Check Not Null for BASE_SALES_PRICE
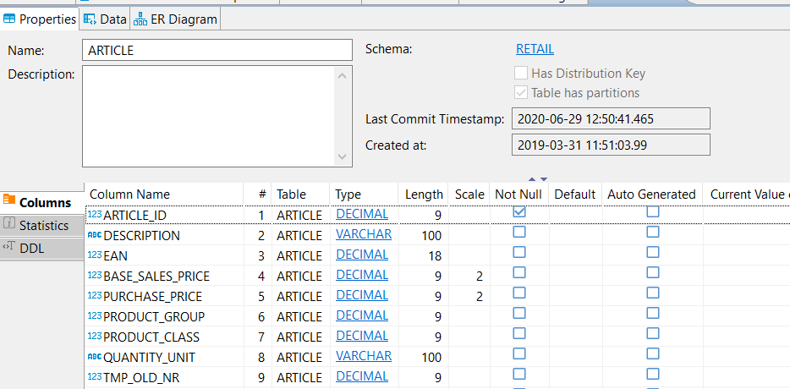790x389 pixels. click(x=519, y=272)
